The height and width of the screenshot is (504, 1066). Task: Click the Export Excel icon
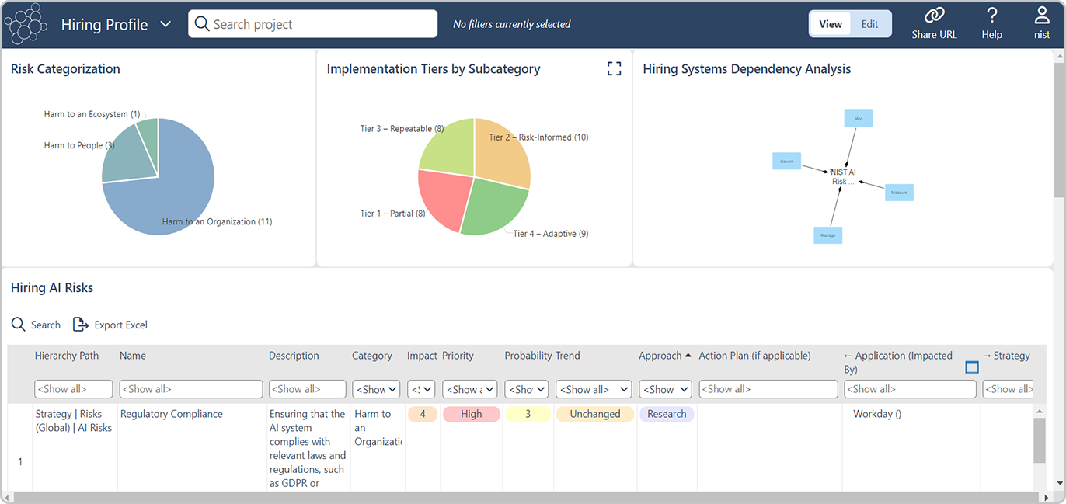click(x=81, y=325)
